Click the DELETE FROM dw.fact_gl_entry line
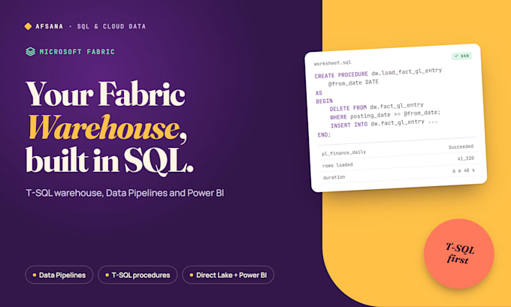 coord(376,107)
